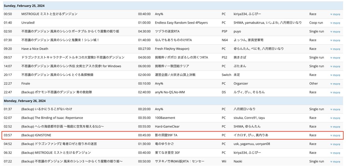Click more chevron on 14:07 ぶたまん row

(x=335, y=66)
